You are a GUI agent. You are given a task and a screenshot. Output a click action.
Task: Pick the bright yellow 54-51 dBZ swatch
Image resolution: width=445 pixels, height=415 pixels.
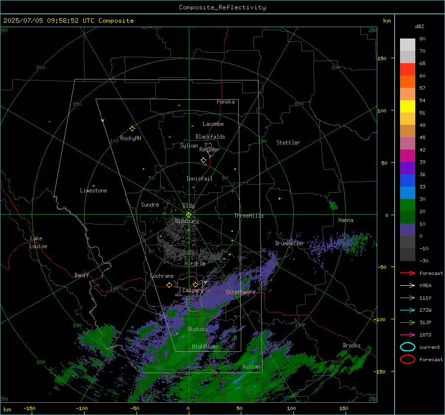point(407,107)
